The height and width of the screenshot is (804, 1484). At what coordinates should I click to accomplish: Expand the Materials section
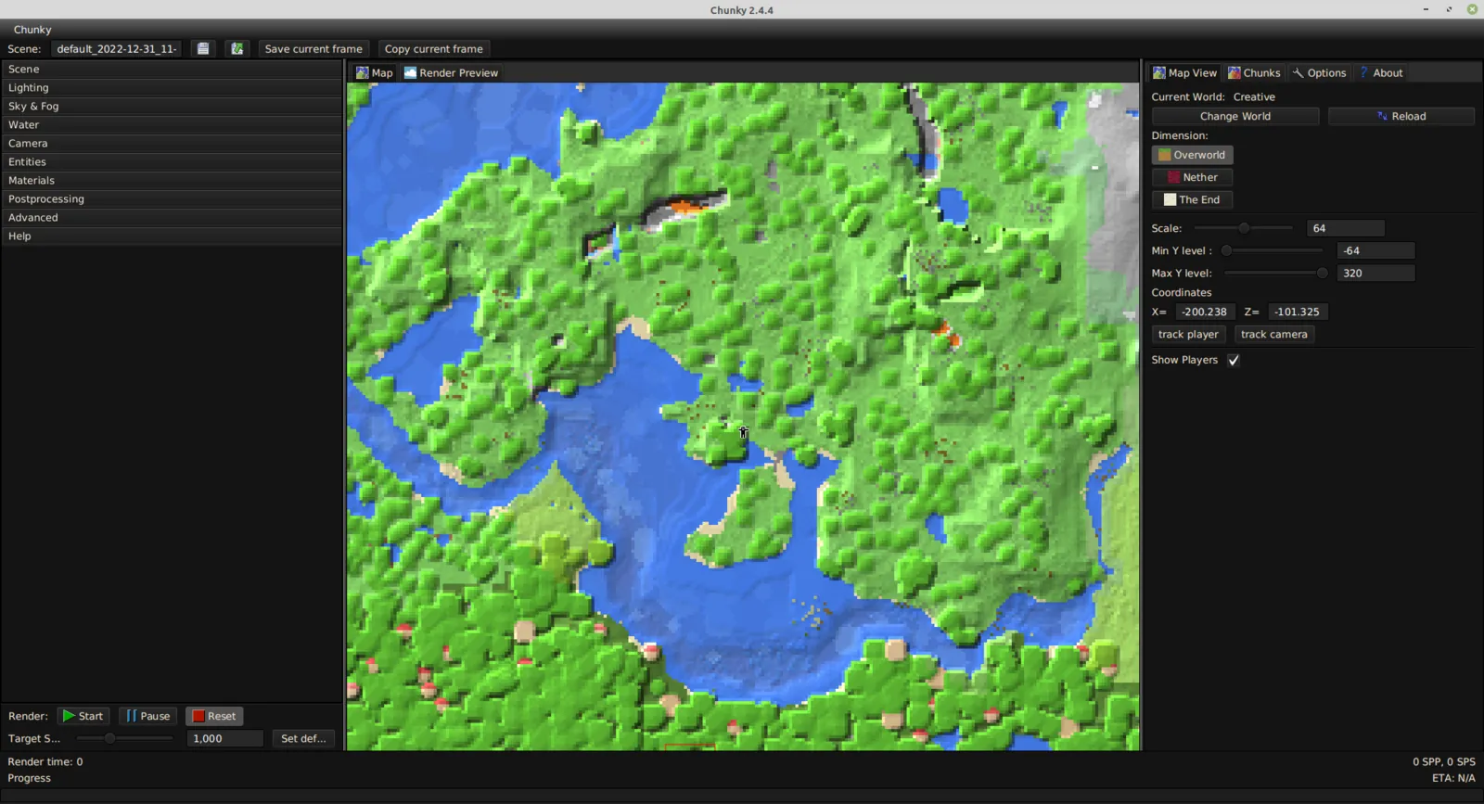pos(172,181)
